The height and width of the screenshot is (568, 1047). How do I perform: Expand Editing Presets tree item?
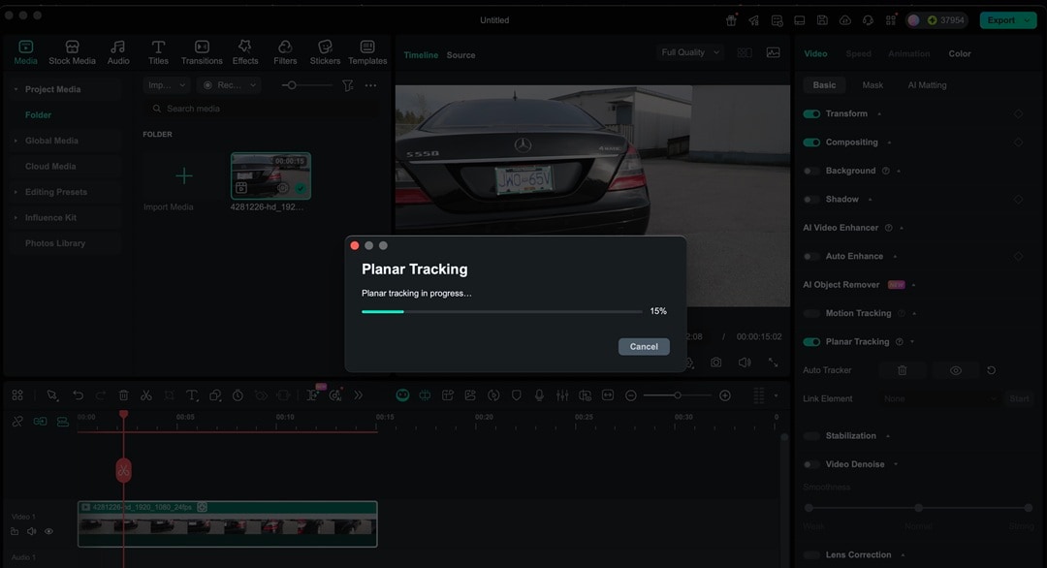[16, 192]
